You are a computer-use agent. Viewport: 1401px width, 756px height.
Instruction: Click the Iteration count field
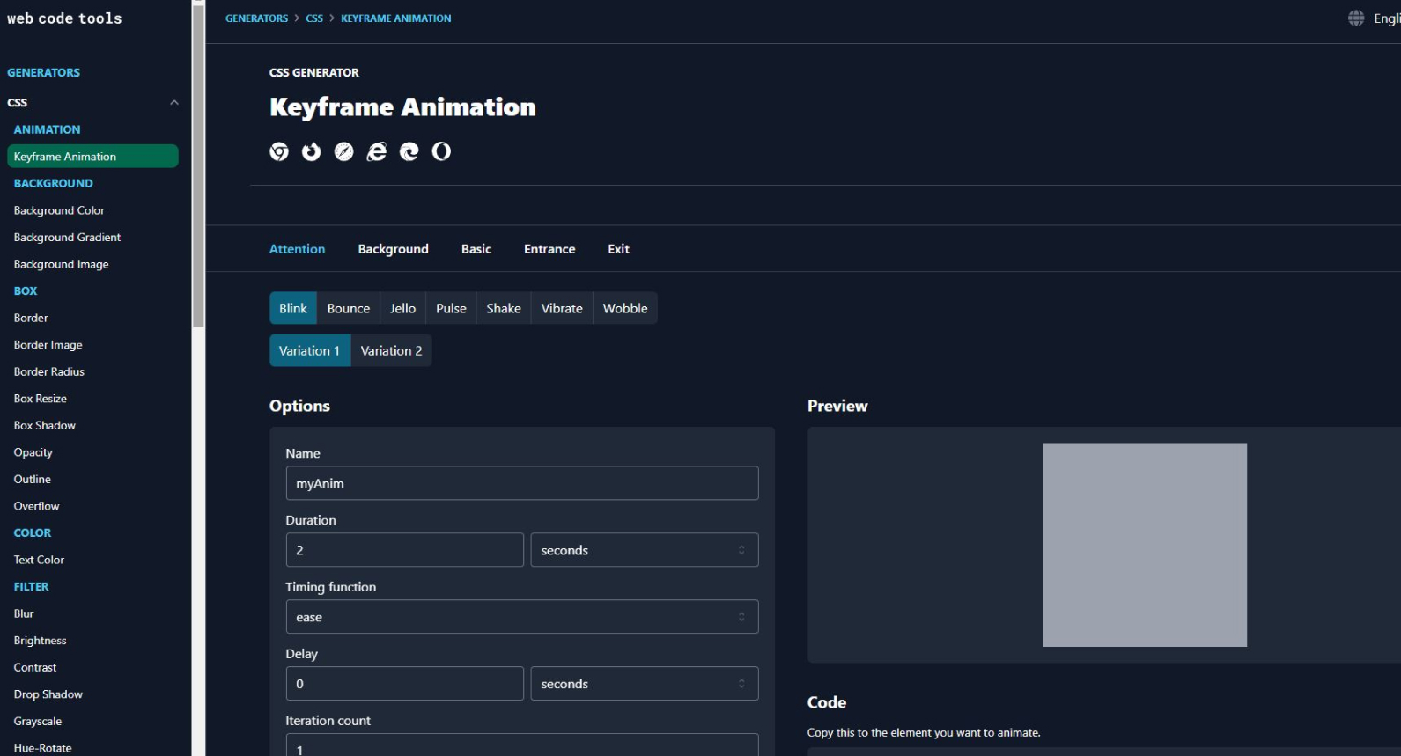tap(522, 745)
